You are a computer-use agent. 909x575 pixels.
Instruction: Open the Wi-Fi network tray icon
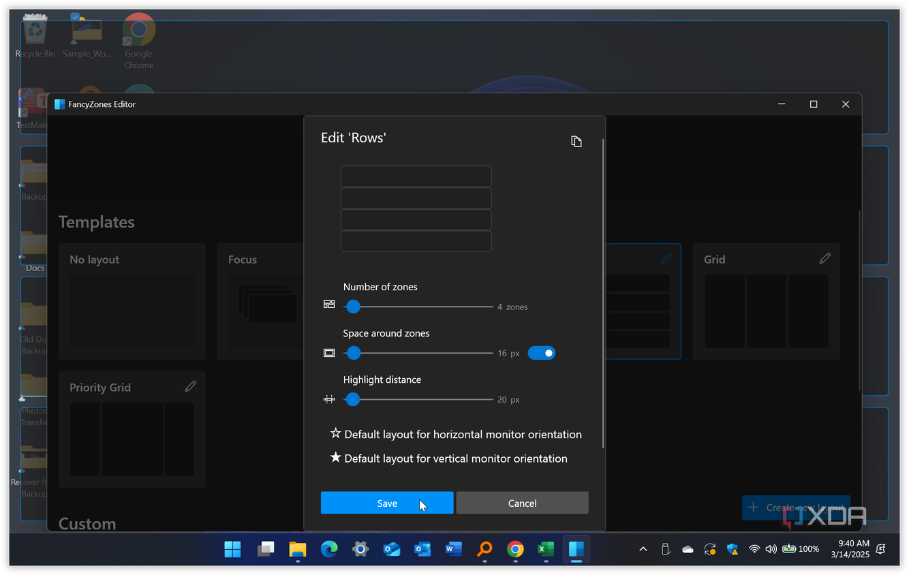point(754,549)
